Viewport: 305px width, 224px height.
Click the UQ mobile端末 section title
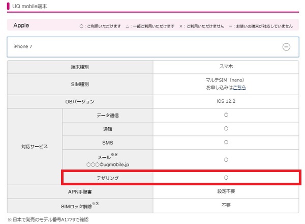point(29,6)
